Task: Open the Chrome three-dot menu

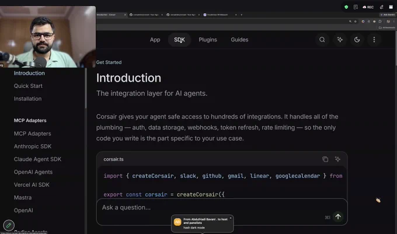Action: [394, 22]
